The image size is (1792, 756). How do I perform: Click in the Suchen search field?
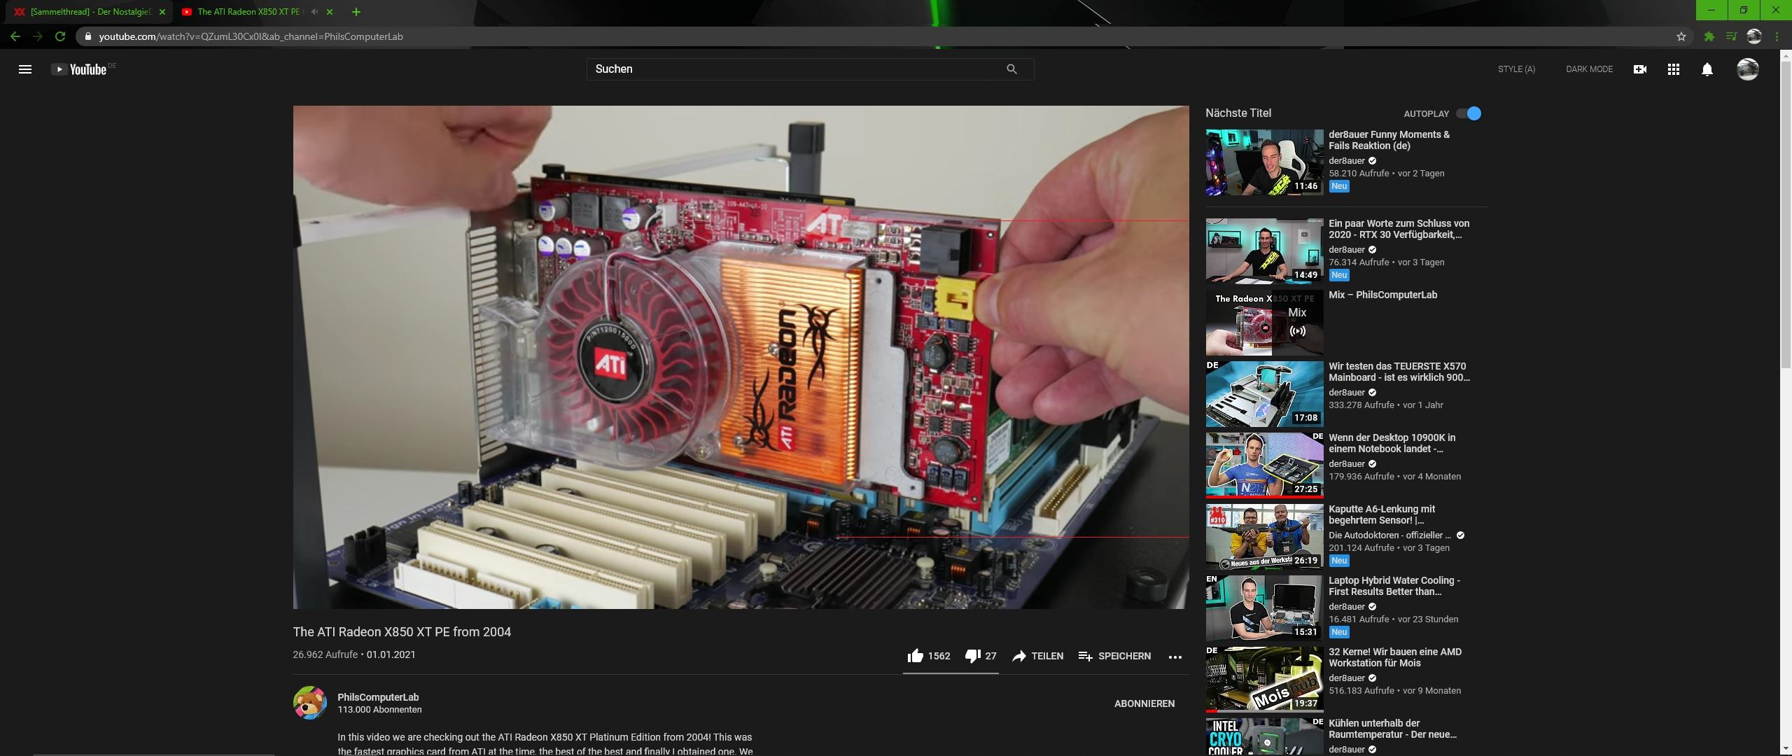click(x=788, y=69)
